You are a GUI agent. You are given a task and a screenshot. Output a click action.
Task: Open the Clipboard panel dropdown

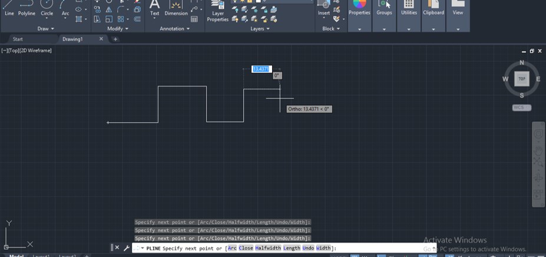pyautogui.click(x=434, y=29)
